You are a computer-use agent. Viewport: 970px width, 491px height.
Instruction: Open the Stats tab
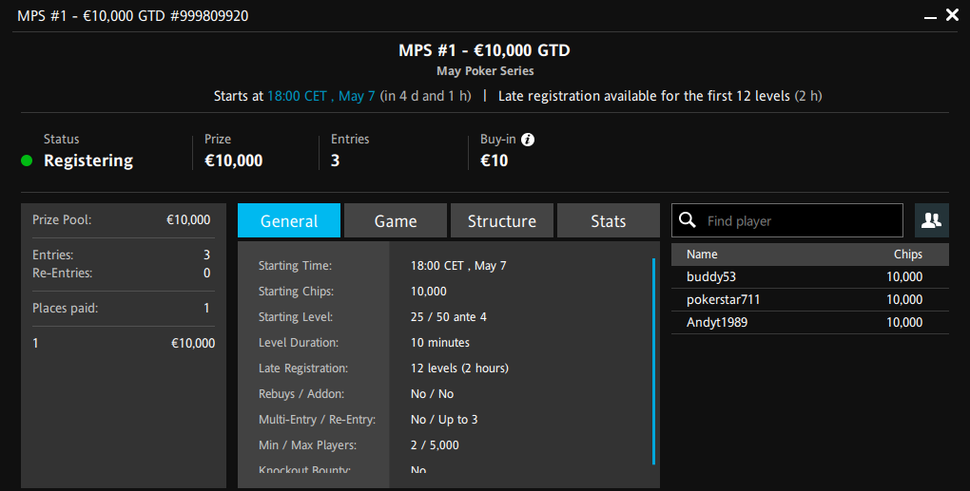coord(608,220)
